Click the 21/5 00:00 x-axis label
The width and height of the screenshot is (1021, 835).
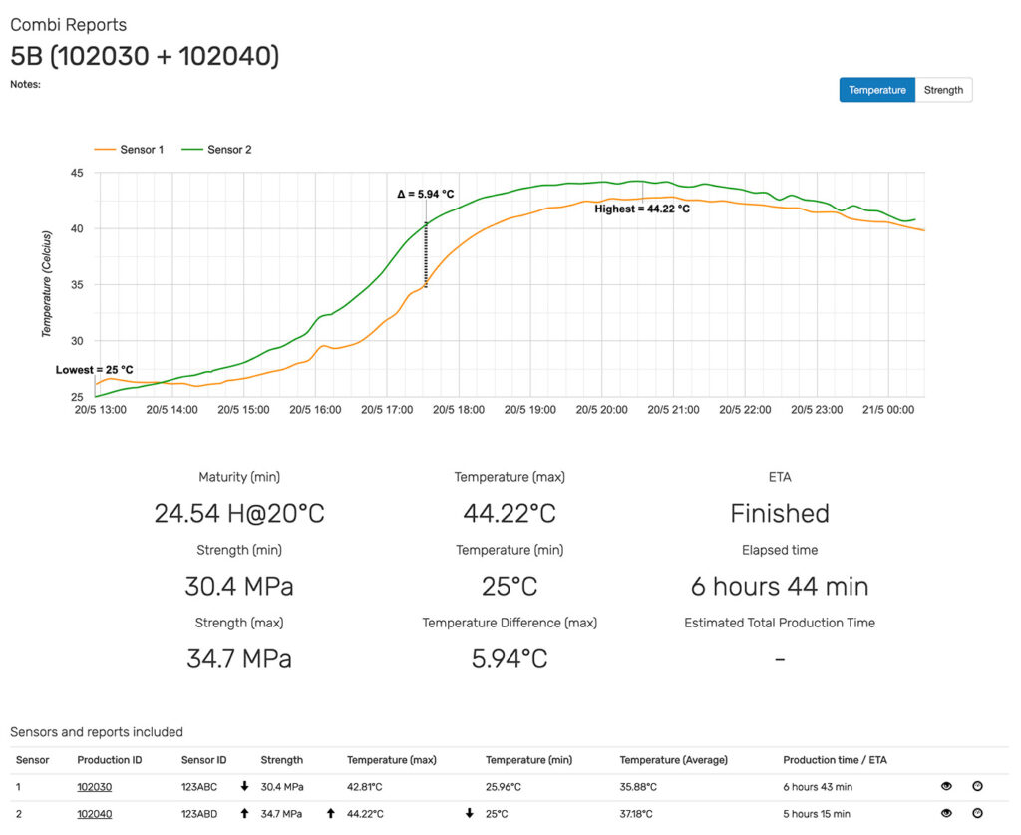[x=888, y=410]
